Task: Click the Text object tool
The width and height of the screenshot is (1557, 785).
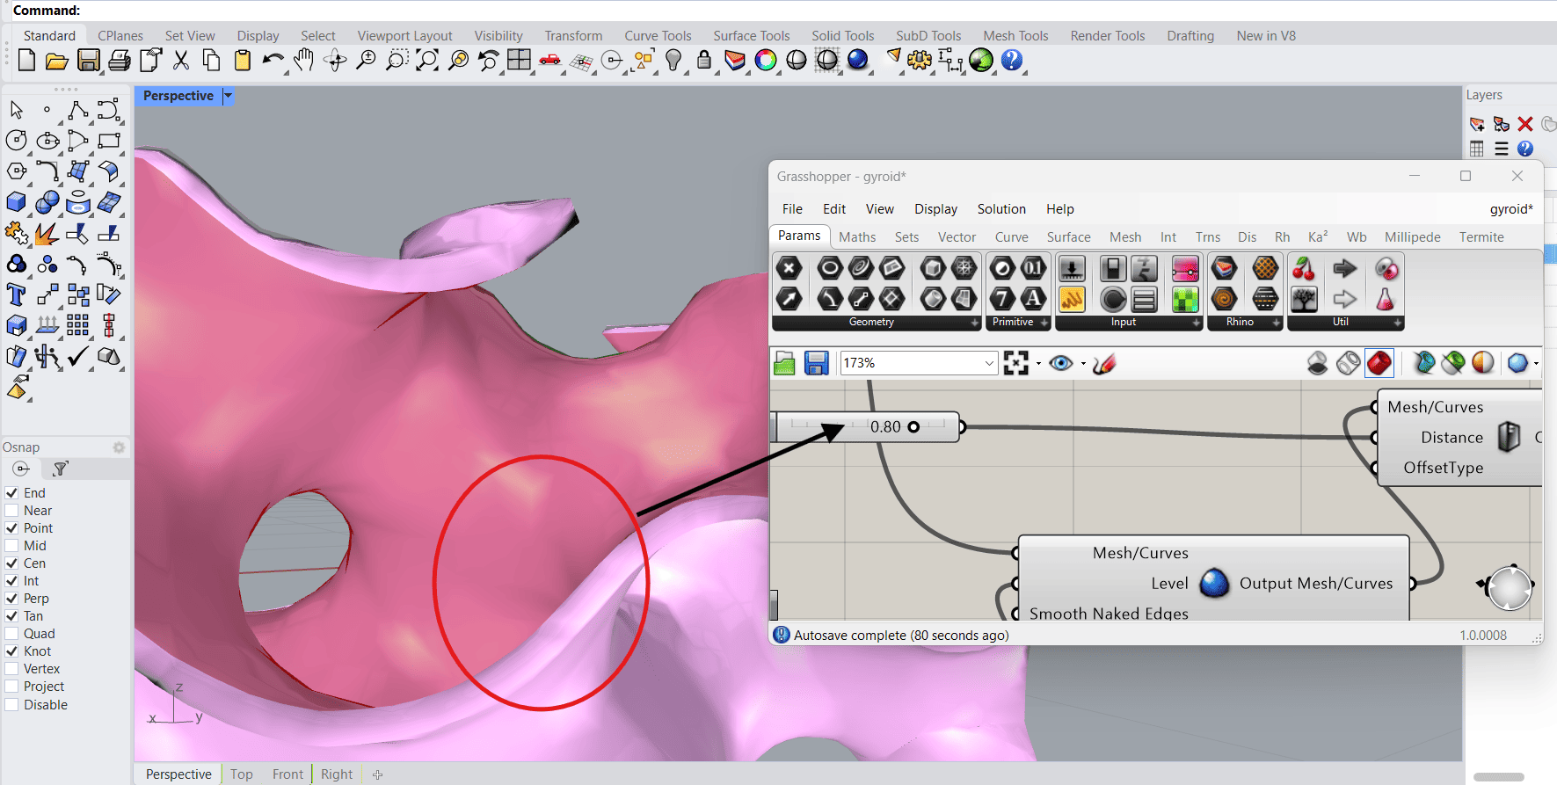Action: pos(16,294)
